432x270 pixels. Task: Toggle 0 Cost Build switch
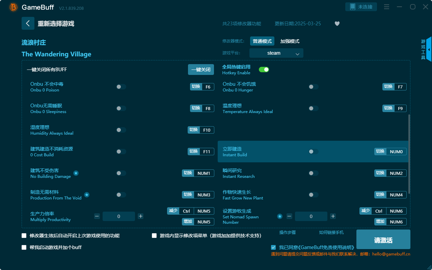click(121, 152)
